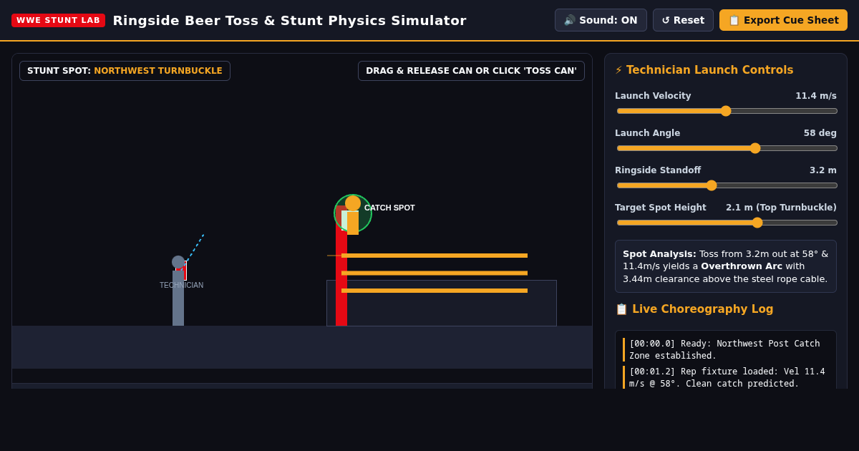Toggle the Sound: ON button

pos(601,20)
